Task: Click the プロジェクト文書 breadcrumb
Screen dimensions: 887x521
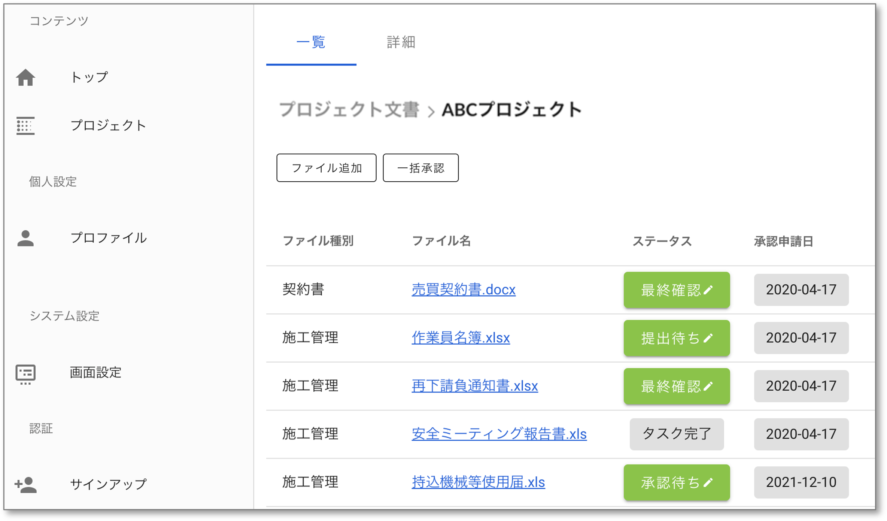Action: pos(349,110)
